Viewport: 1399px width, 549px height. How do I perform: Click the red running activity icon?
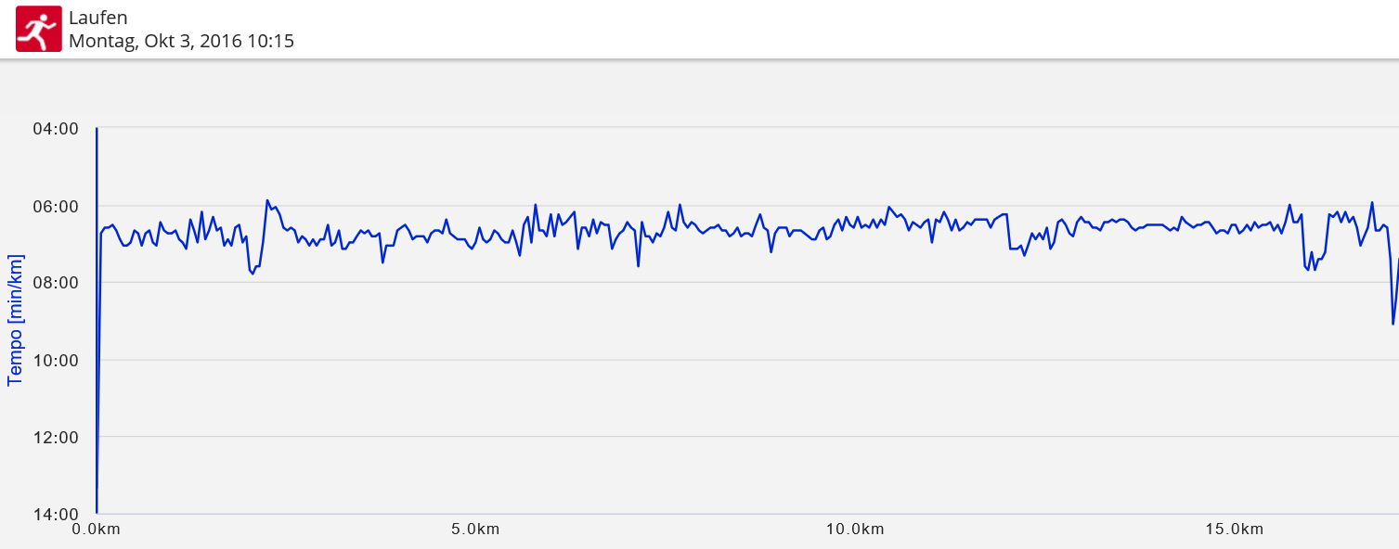pyautogui.click(x=38, y=30)
